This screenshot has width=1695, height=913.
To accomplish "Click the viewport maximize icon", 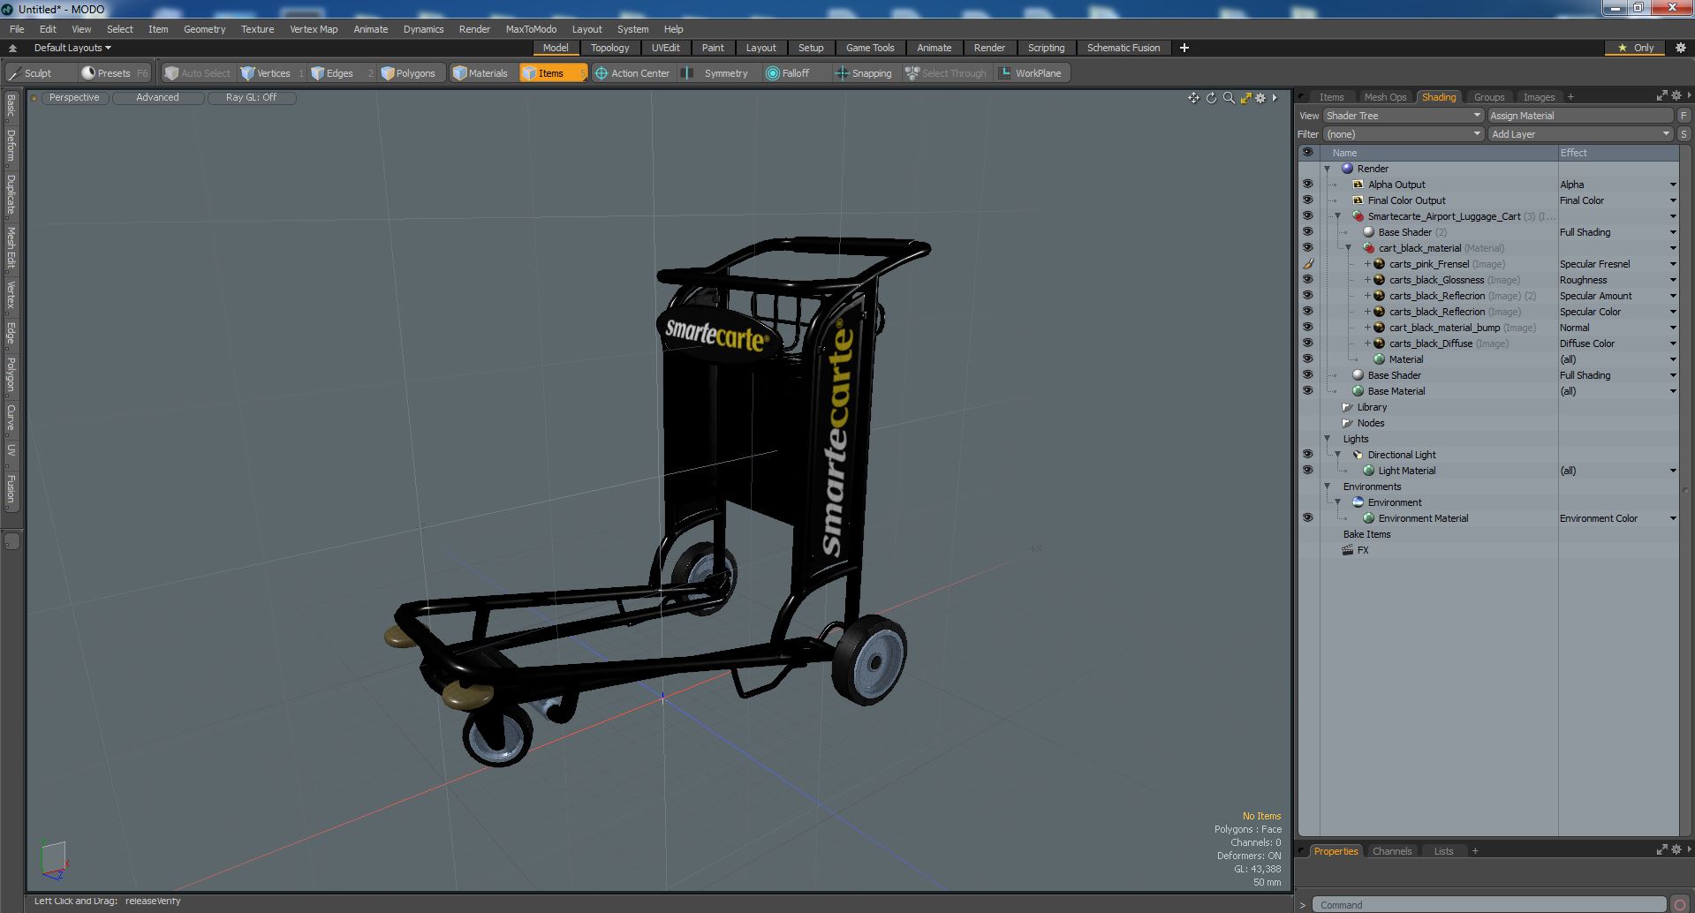I will (x=1245, y=98).
